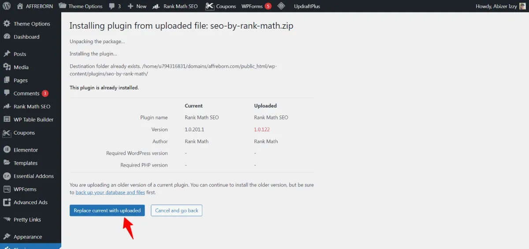Open Coupons in the top admin bar
The image size is (529, 249).
(220, 6)
